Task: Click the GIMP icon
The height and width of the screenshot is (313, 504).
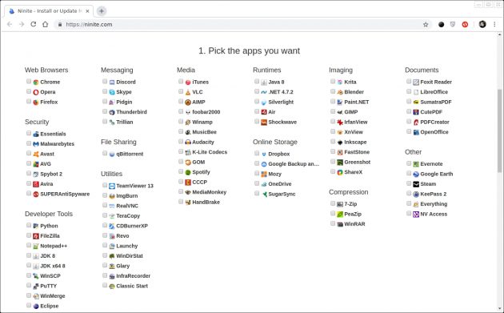Action: [340, 112]
